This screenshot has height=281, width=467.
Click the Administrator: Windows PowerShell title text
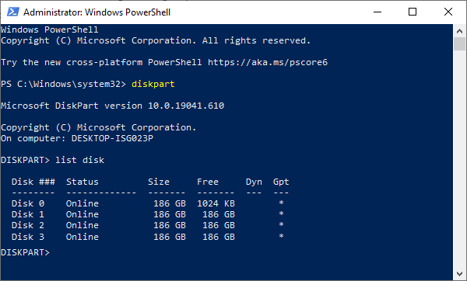(x=97, y=12)
